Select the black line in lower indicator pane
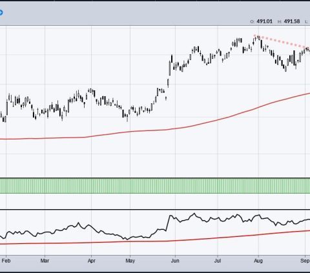Image resolution: width=310 pixels, height=273 pixels. (x=155, y=227)
